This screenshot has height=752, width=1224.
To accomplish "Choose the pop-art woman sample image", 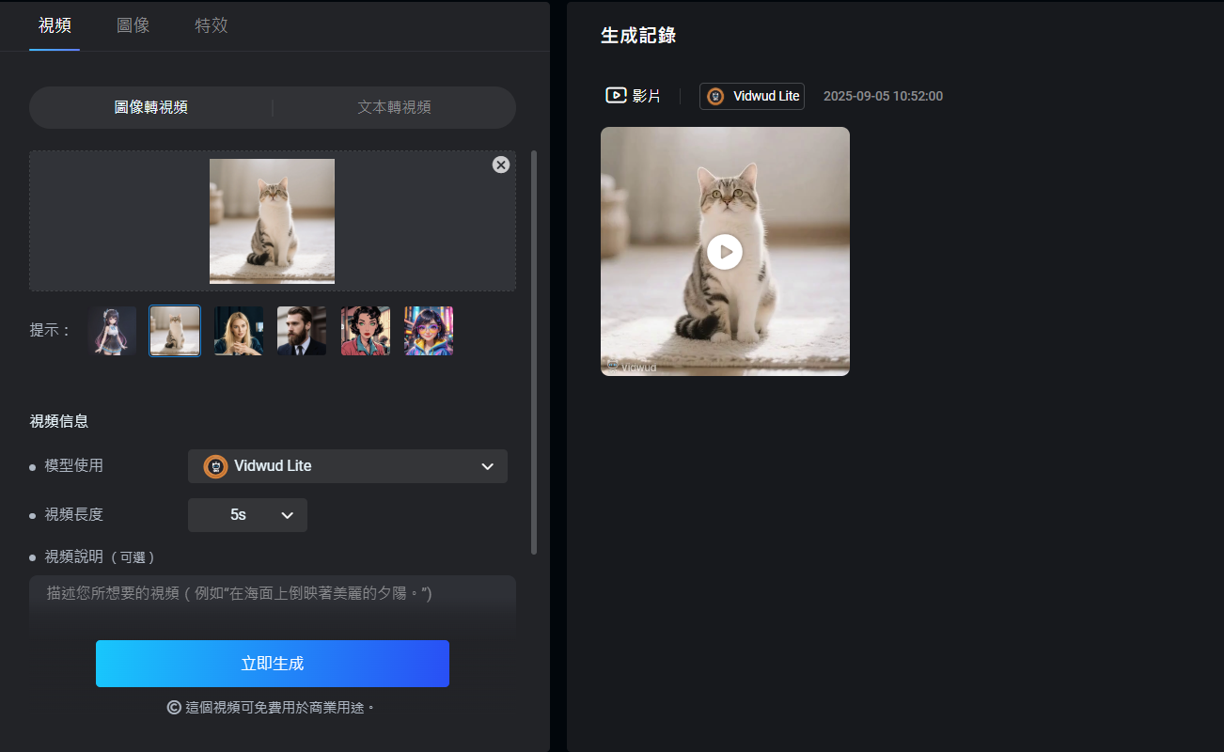I will 366,331.
